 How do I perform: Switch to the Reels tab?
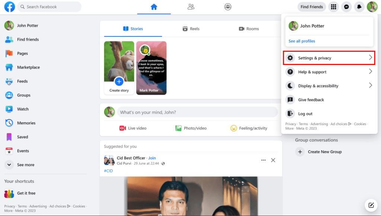(x=191, y=29)
